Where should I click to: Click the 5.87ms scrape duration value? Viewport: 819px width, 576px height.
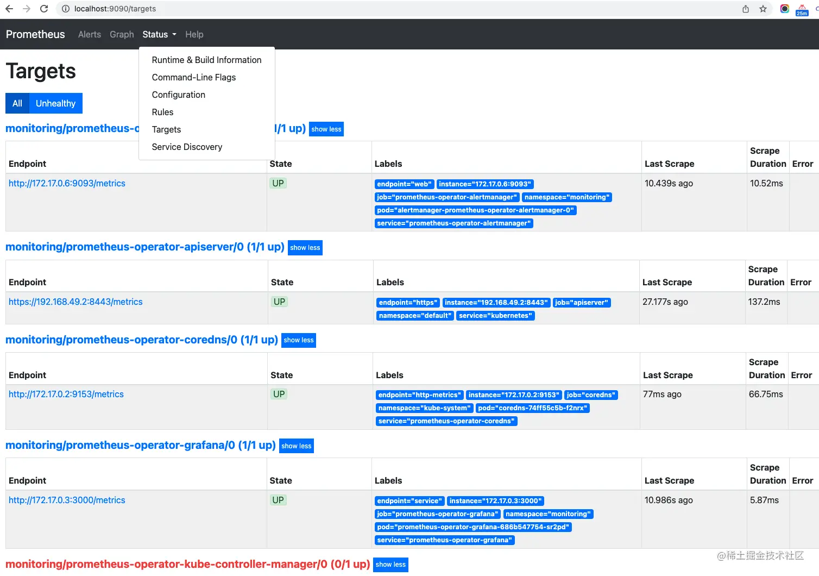tap(765, 500)
